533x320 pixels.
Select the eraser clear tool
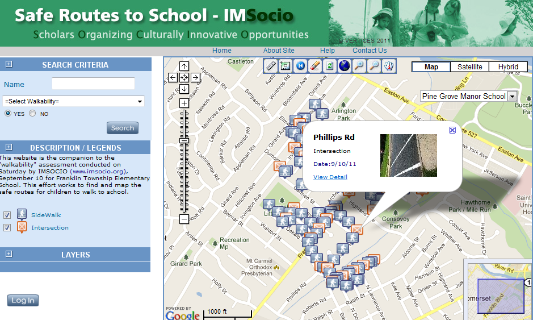point(315,66)
